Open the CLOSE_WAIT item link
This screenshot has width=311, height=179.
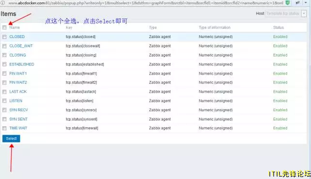21,46
